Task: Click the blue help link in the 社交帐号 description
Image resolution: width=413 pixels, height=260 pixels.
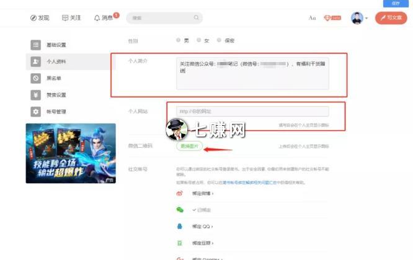Action: 249,182
